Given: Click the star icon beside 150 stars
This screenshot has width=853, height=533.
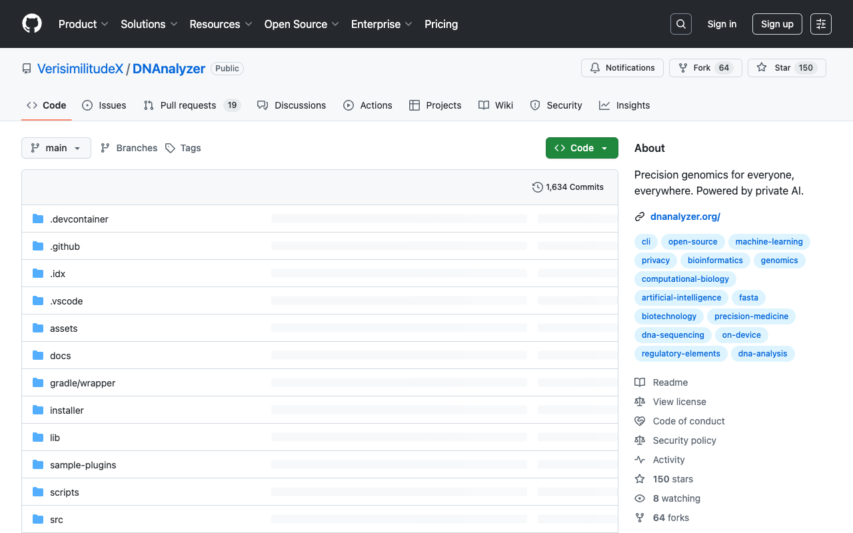Looking at the screenshot, I should point(640,479).
